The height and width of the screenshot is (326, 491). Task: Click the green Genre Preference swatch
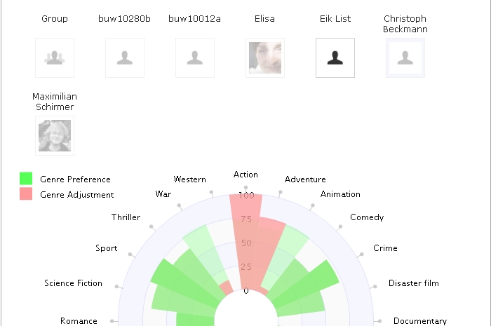tap(26, 178)
